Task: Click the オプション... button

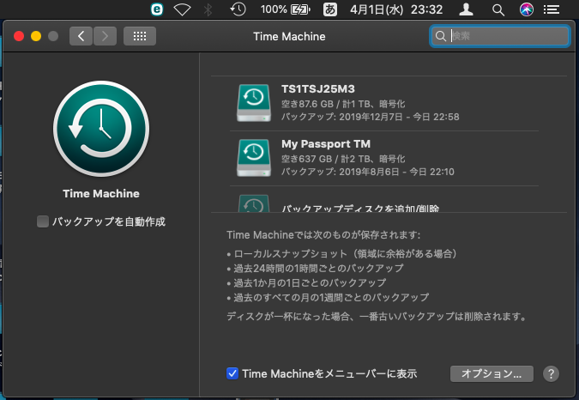Action: coord(492,373)
